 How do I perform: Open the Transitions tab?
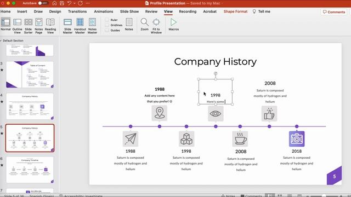(77, 11)
